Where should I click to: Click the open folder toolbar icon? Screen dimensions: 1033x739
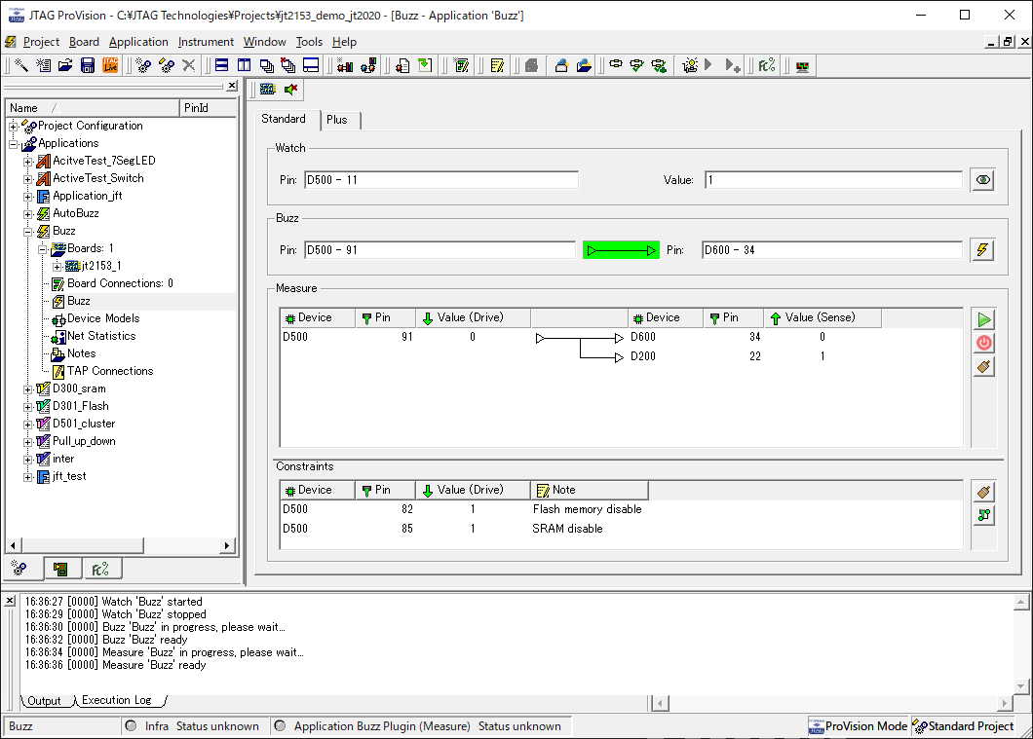(x=65, y=65)
